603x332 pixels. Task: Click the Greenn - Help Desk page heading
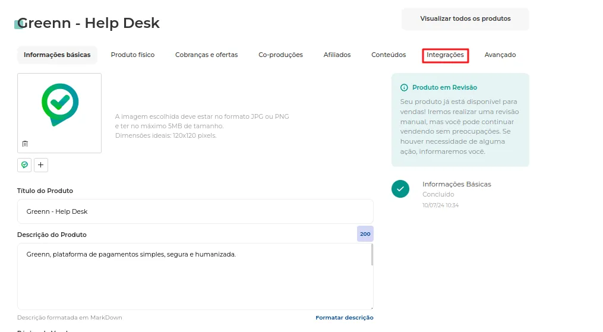89,23
